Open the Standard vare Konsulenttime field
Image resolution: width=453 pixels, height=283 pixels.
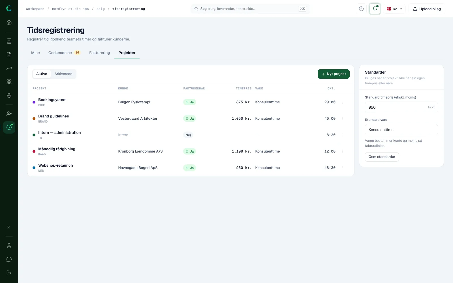coord(401,130)
